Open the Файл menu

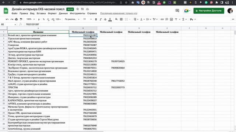coord(14,13)
